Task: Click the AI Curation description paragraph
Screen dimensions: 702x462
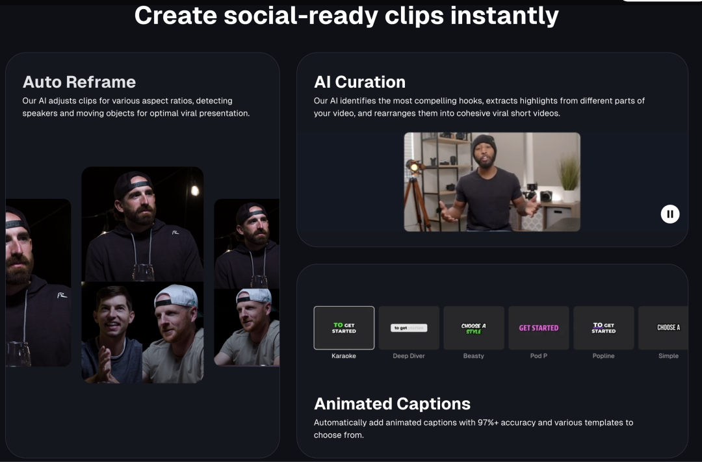Action: (479, 107)
